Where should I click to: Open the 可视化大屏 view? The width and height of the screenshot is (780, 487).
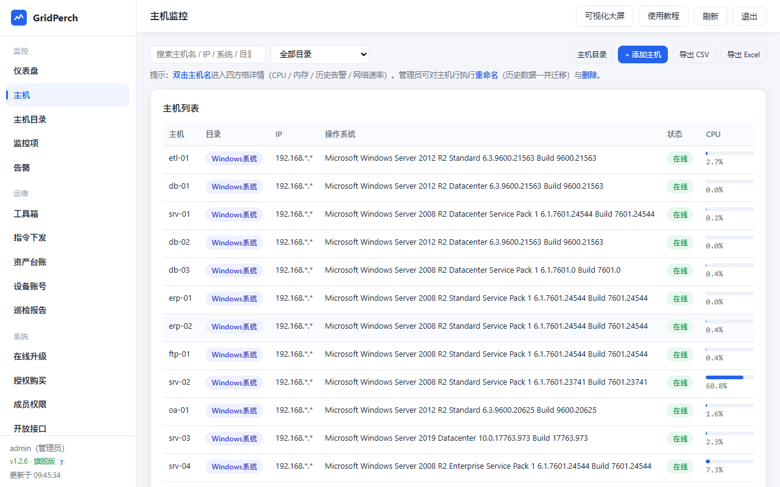click(604, 16)
